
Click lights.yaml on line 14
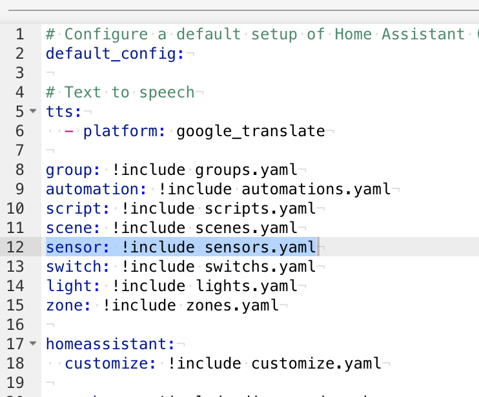246,286
